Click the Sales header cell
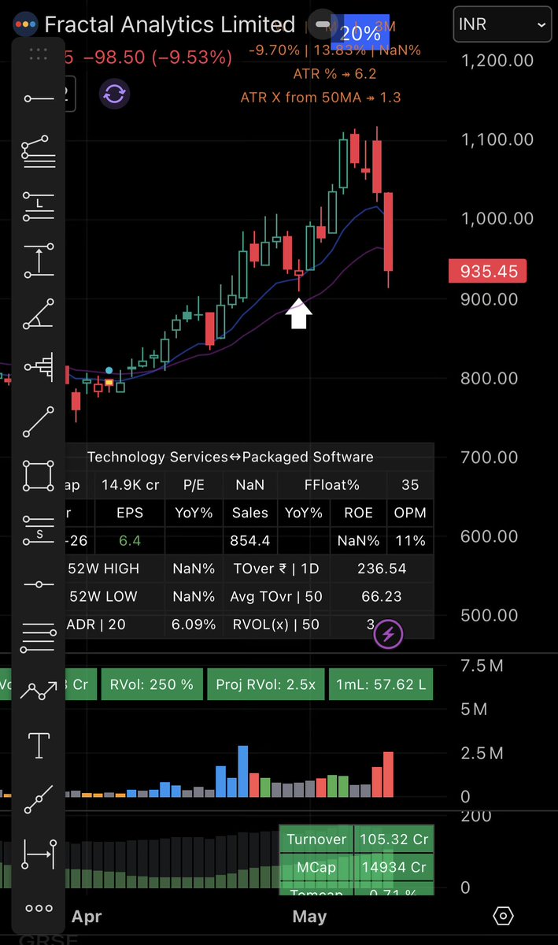The height and width of the screenshot is (945, 558). [250, 513]
